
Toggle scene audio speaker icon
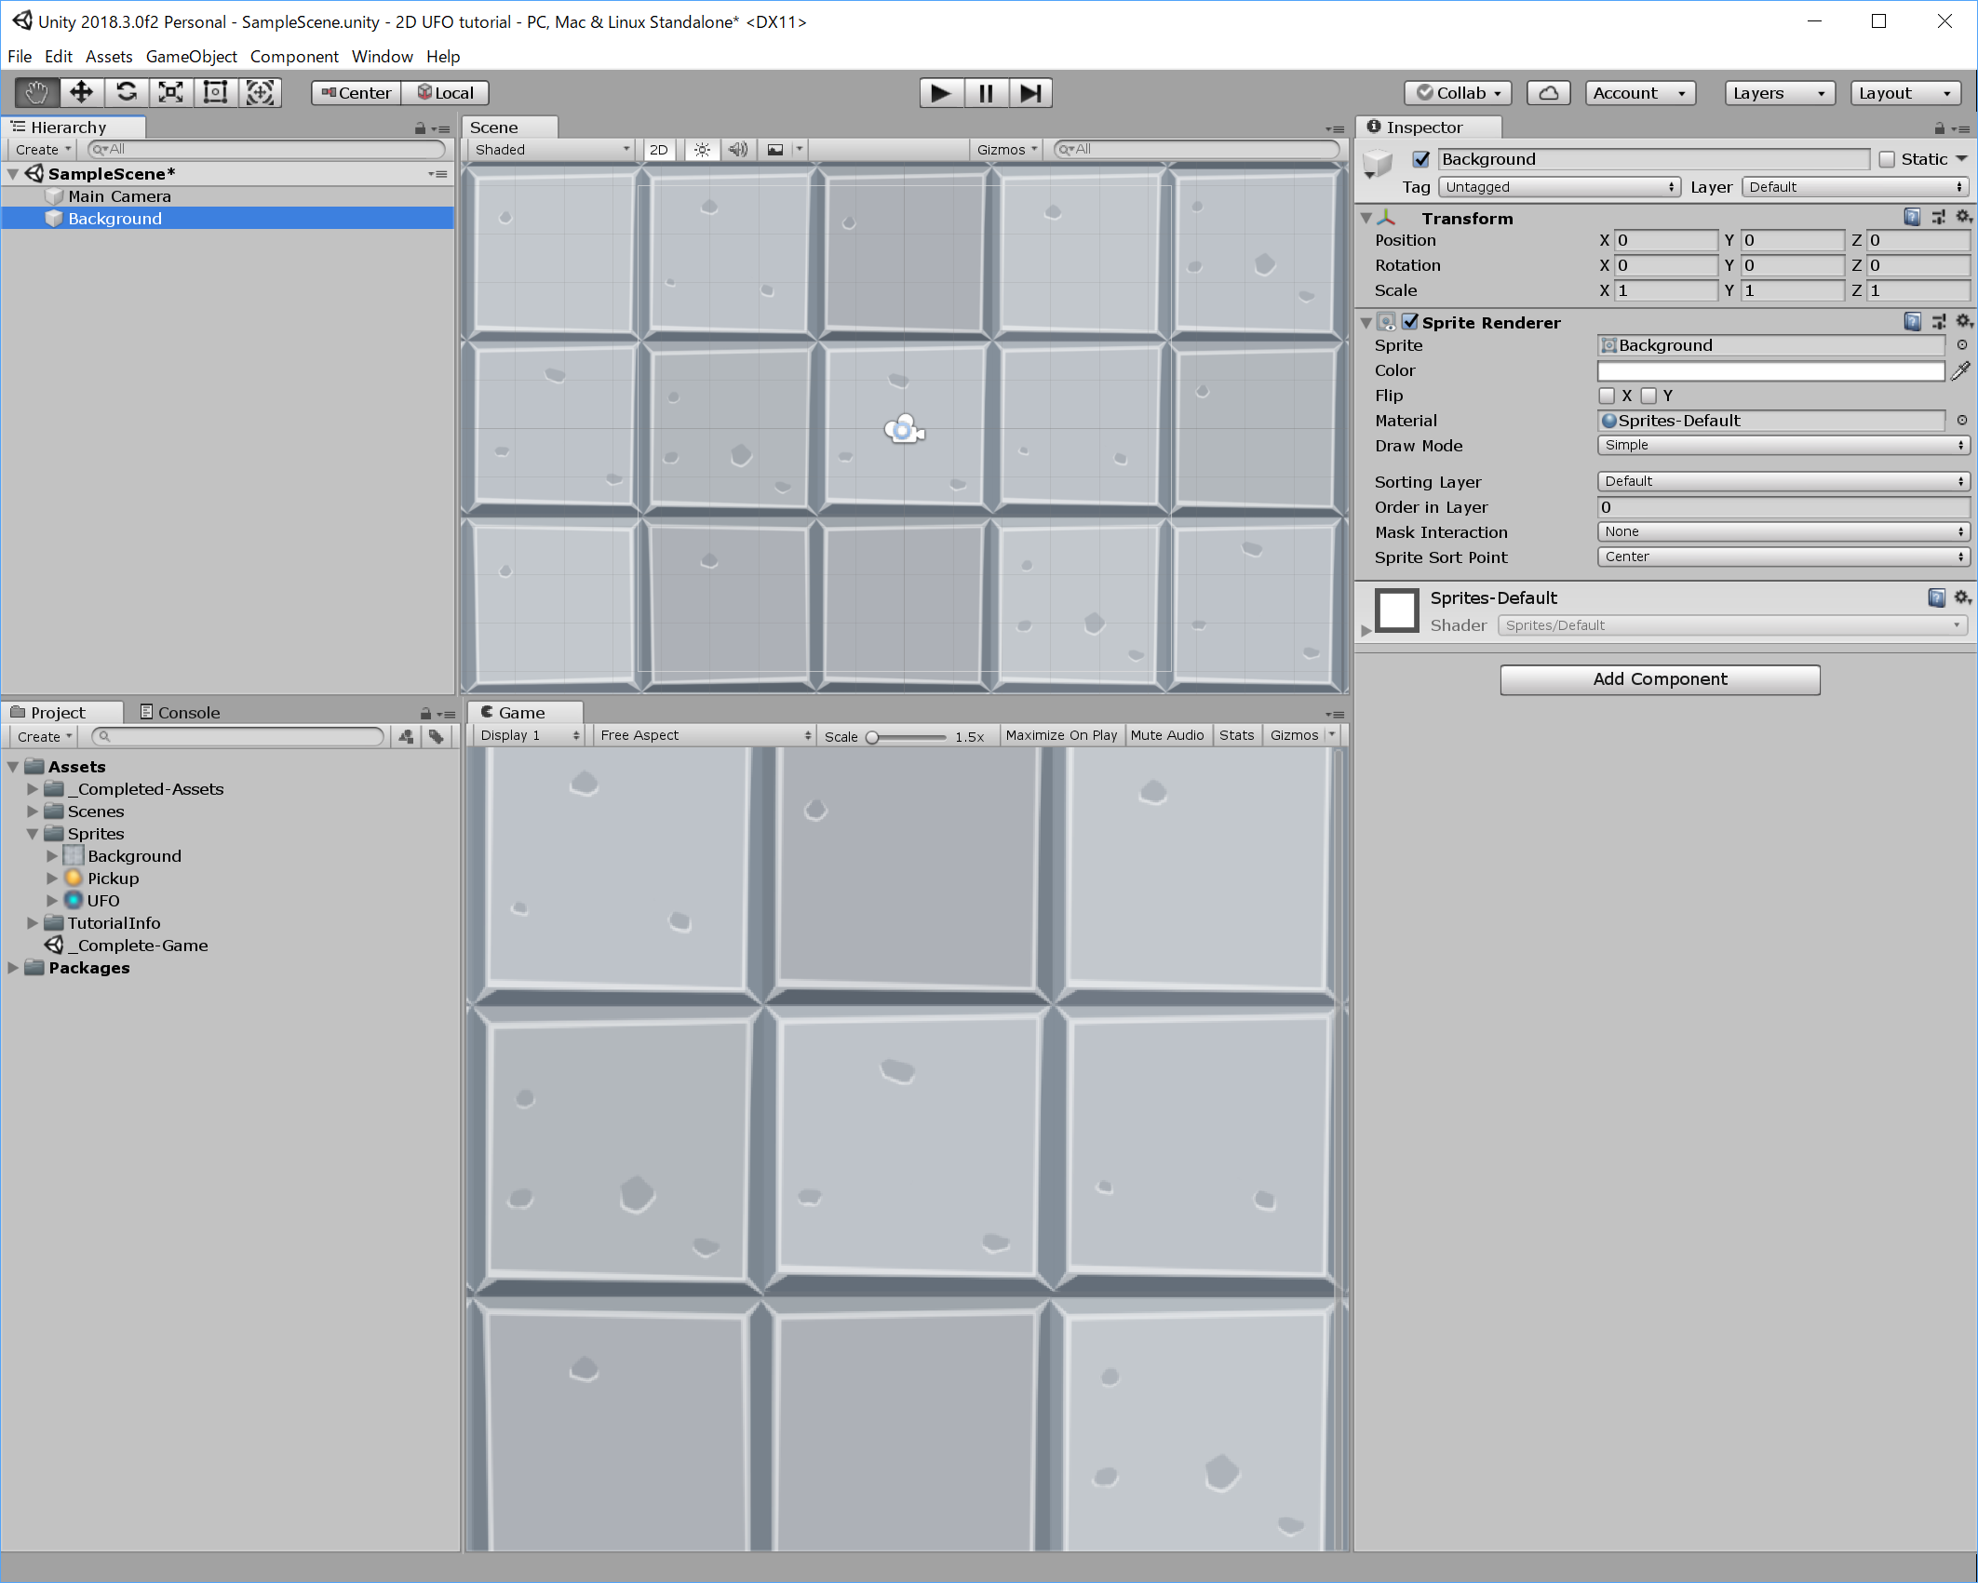click(x=738, y=150)
